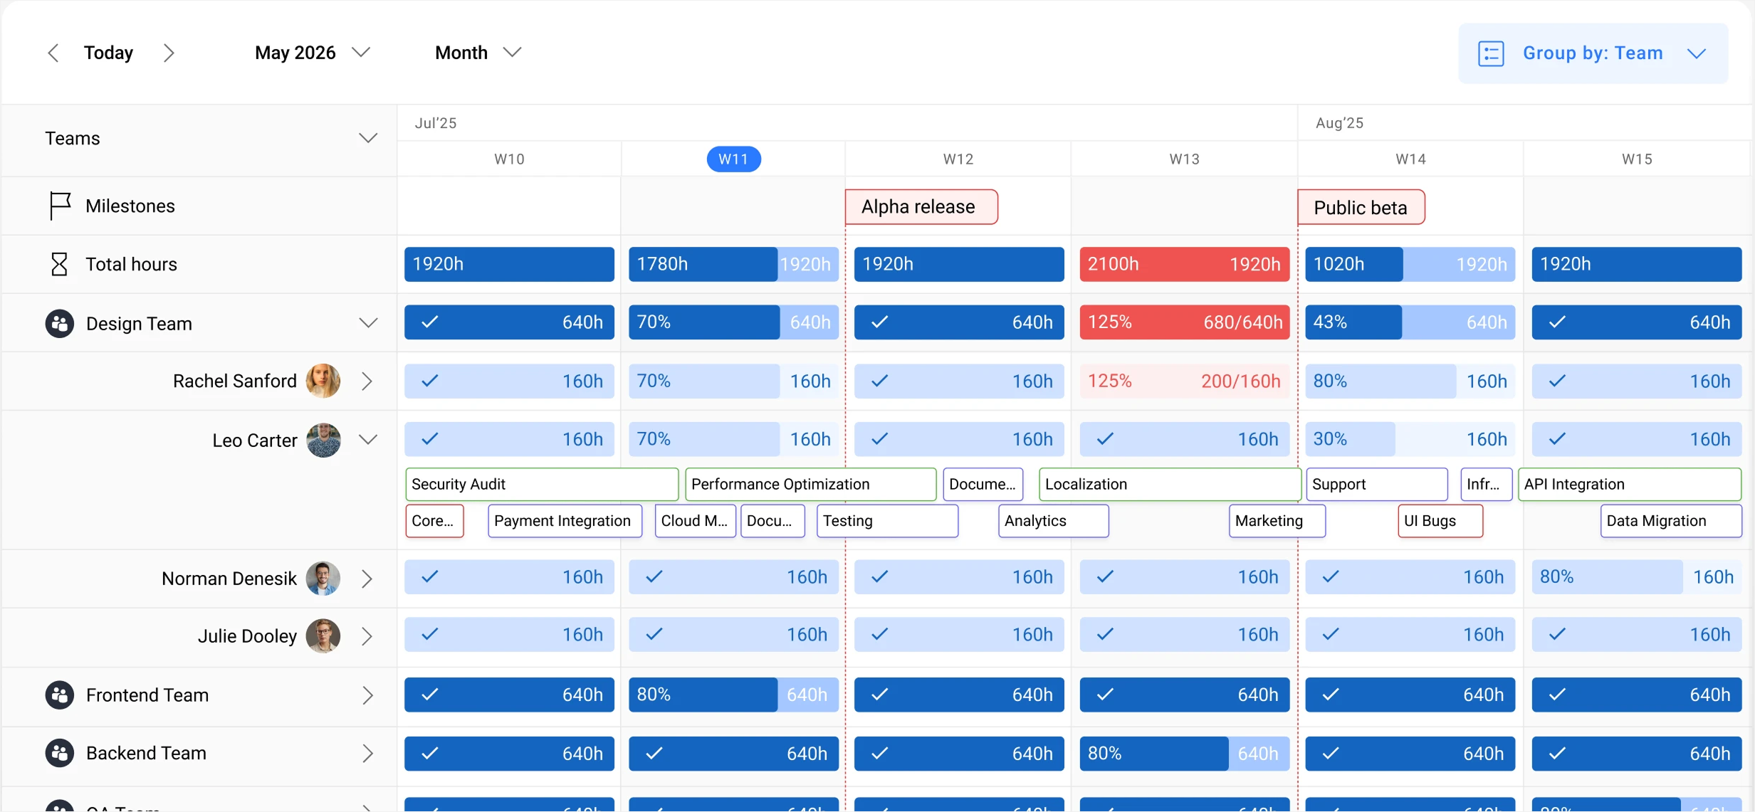
Task: Expand the Frontend Team row
Action: click(x=367, y=695)
